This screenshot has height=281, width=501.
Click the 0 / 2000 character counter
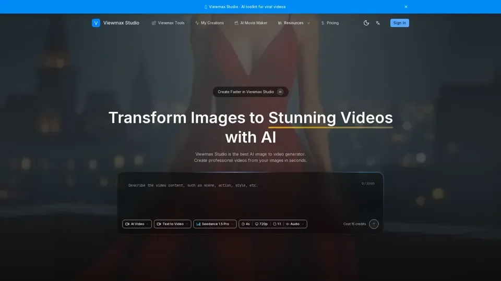coord(368,184)
